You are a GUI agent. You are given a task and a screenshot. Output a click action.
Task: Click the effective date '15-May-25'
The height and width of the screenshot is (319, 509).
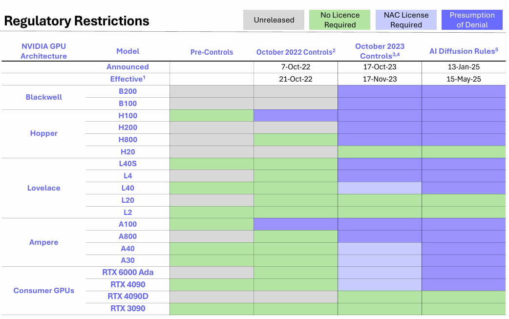[464, 79]
